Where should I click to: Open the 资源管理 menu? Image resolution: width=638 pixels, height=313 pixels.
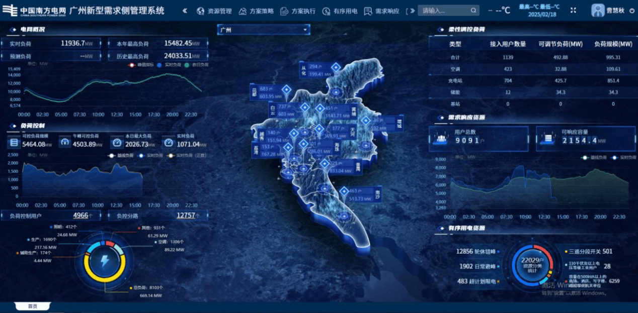tap(214, 11)
